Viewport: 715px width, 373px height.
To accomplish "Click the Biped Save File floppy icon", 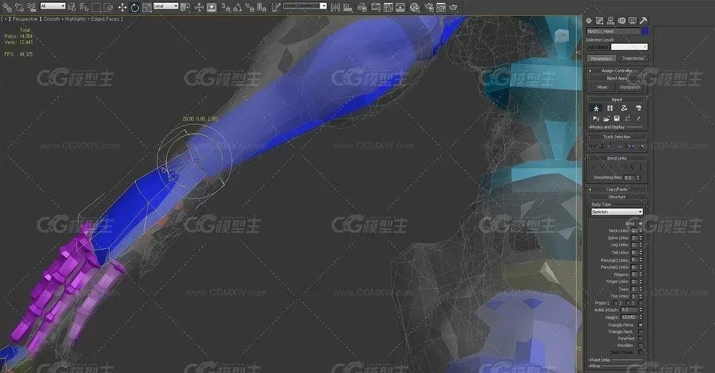I will 616,118.
